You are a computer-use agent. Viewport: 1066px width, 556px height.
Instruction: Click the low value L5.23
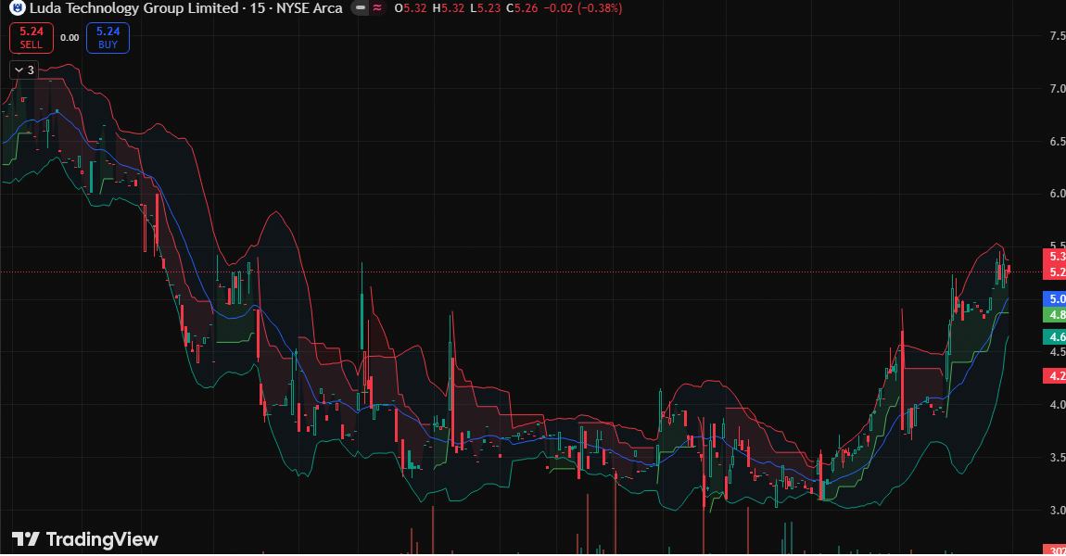486,8
